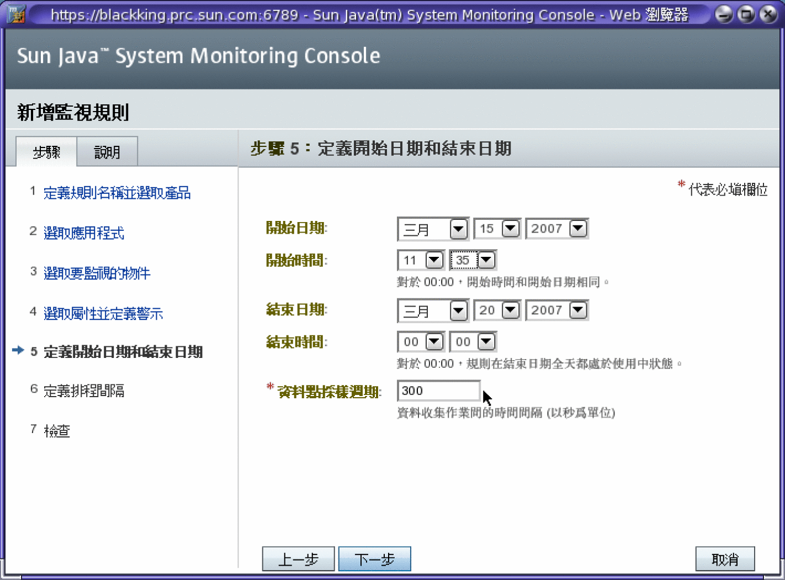Click the 代表必填欄位 required field note

pos(728,189)
